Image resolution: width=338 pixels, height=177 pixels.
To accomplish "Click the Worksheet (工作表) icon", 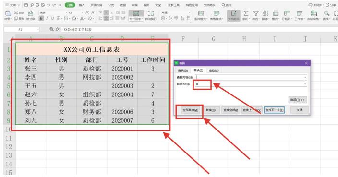I will [x=300, y=13].
